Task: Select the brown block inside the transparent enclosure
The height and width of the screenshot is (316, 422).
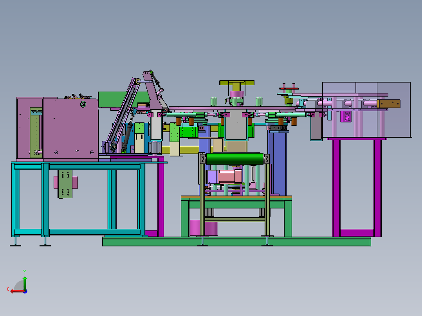Action: 388,104
